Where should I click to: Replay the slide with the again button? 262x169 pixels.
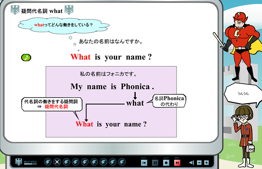click(x=166, y=163)
